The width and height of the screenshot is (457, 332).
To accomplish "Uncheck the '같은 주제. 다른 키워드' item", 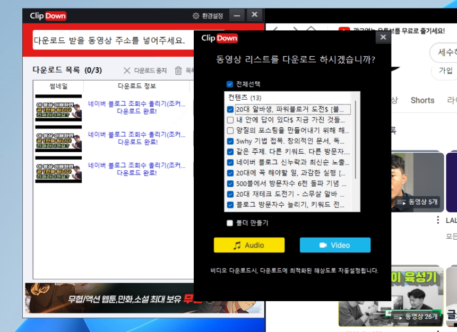I will [x=230, y=152].
